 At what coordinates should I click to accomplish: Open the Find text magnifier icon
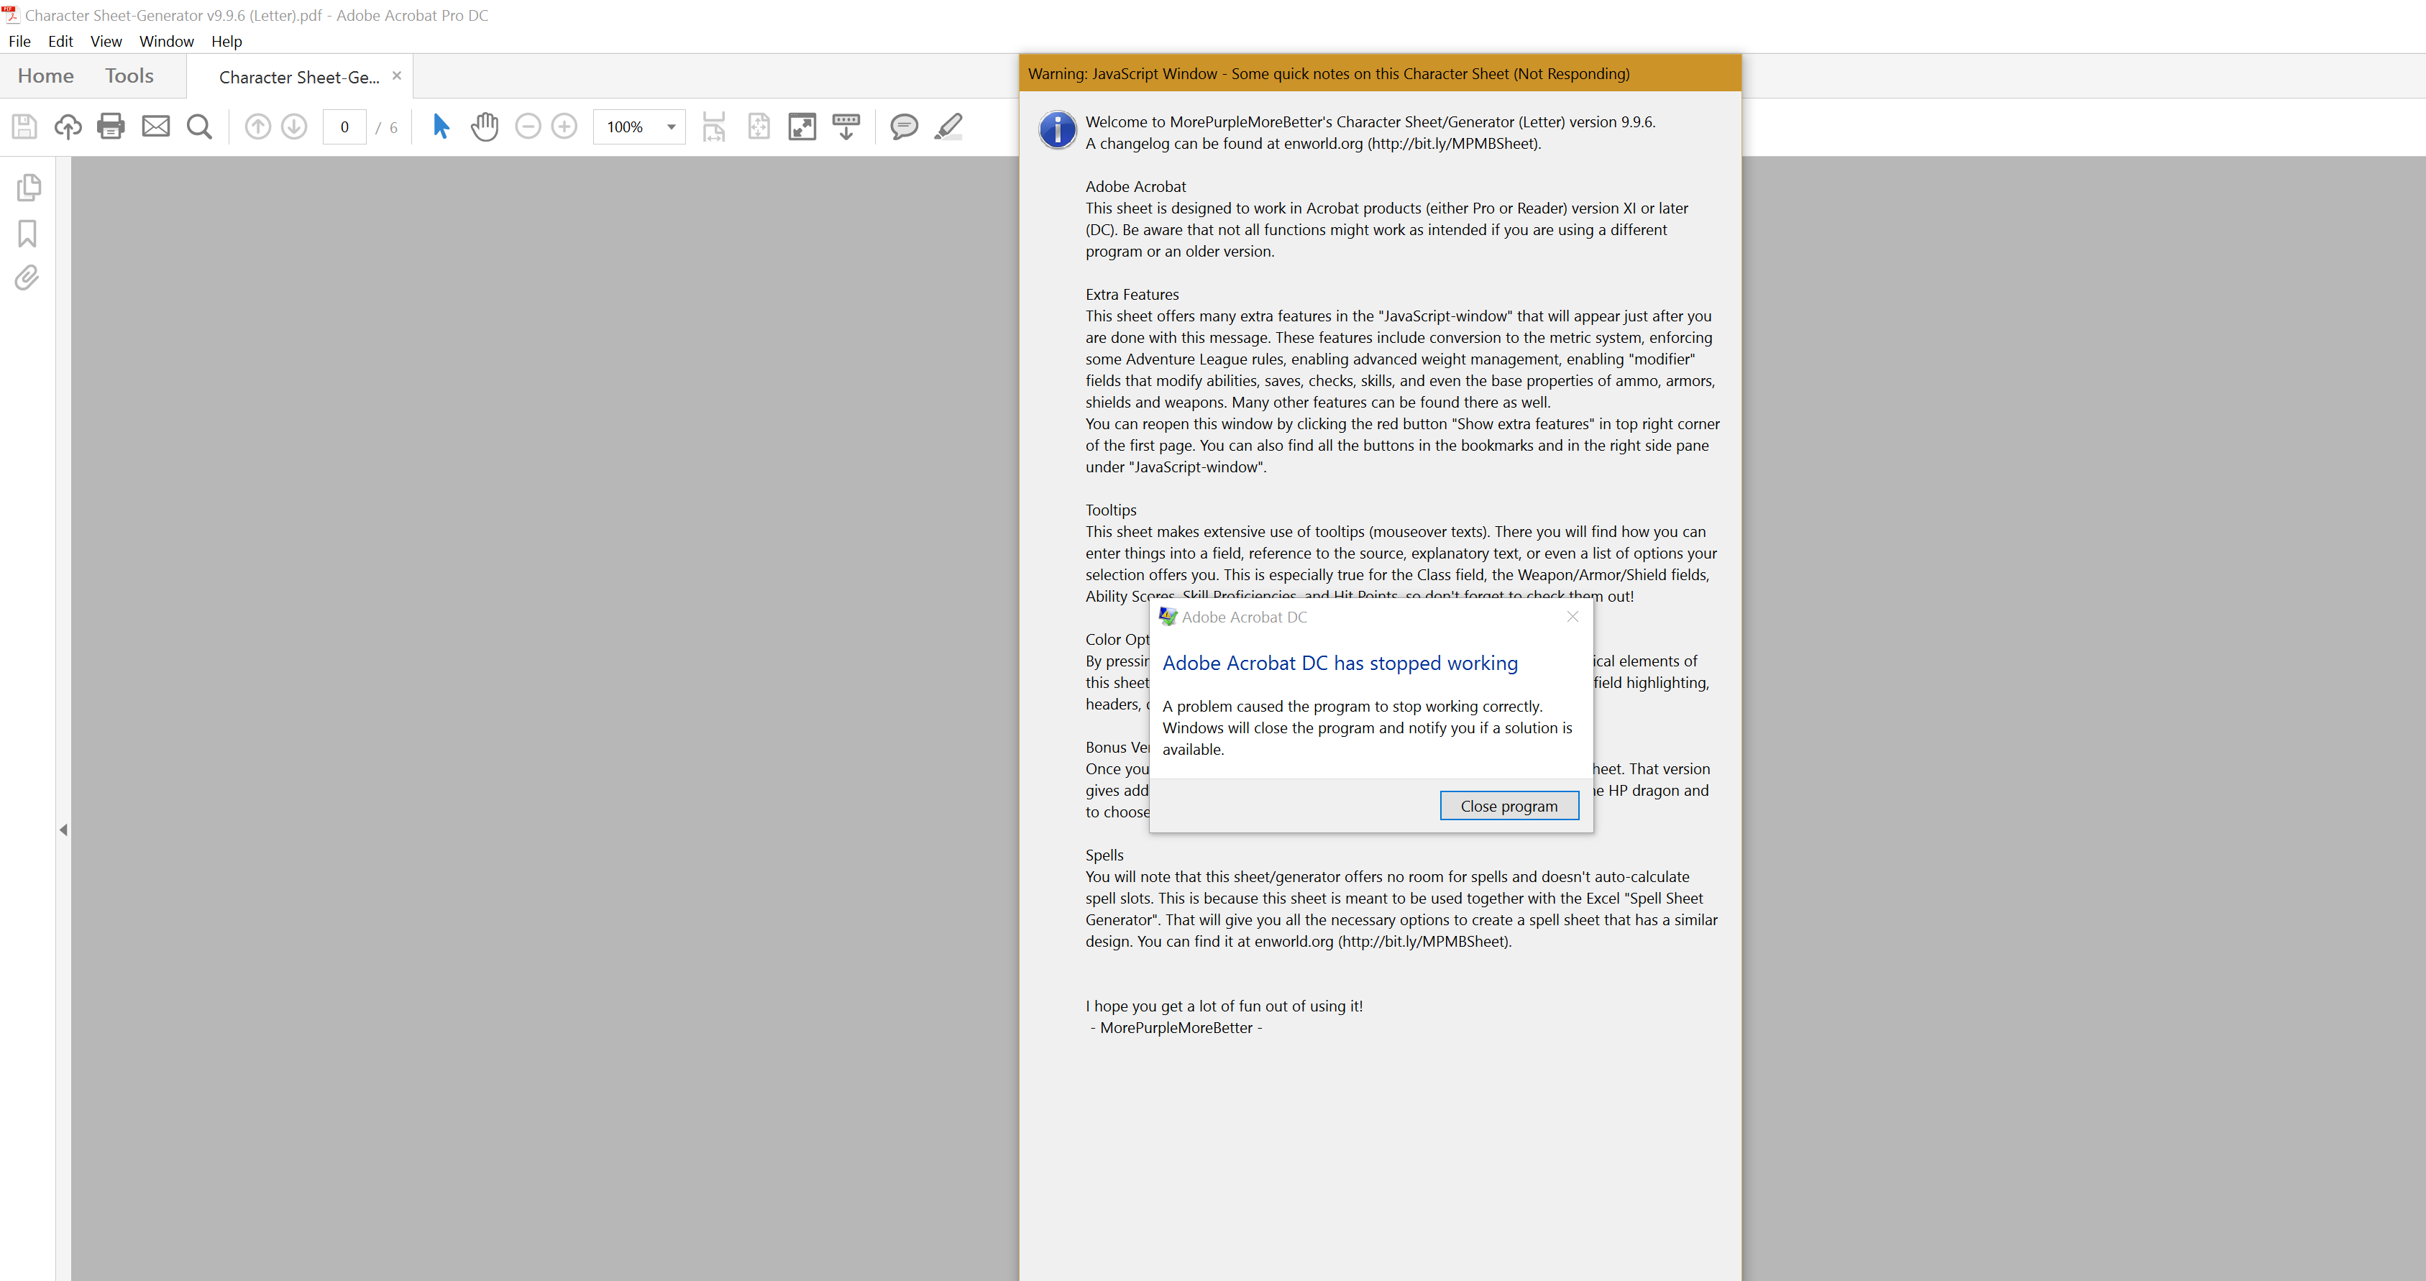click(200, 126)
